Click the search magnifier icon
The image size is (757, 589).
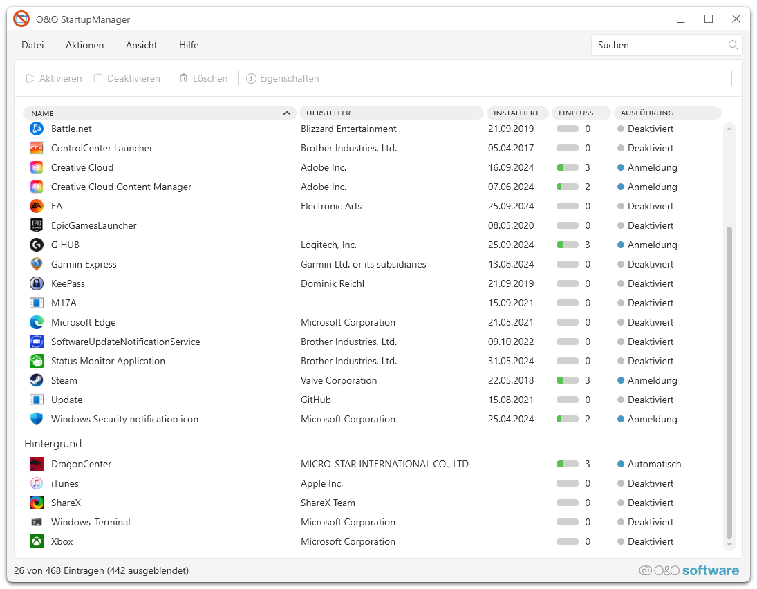[733, 45]
